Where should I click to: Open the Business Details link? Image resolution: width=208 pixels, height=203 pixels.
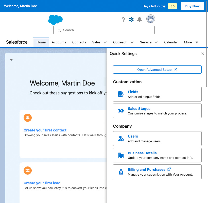click(x=142, y=153)
